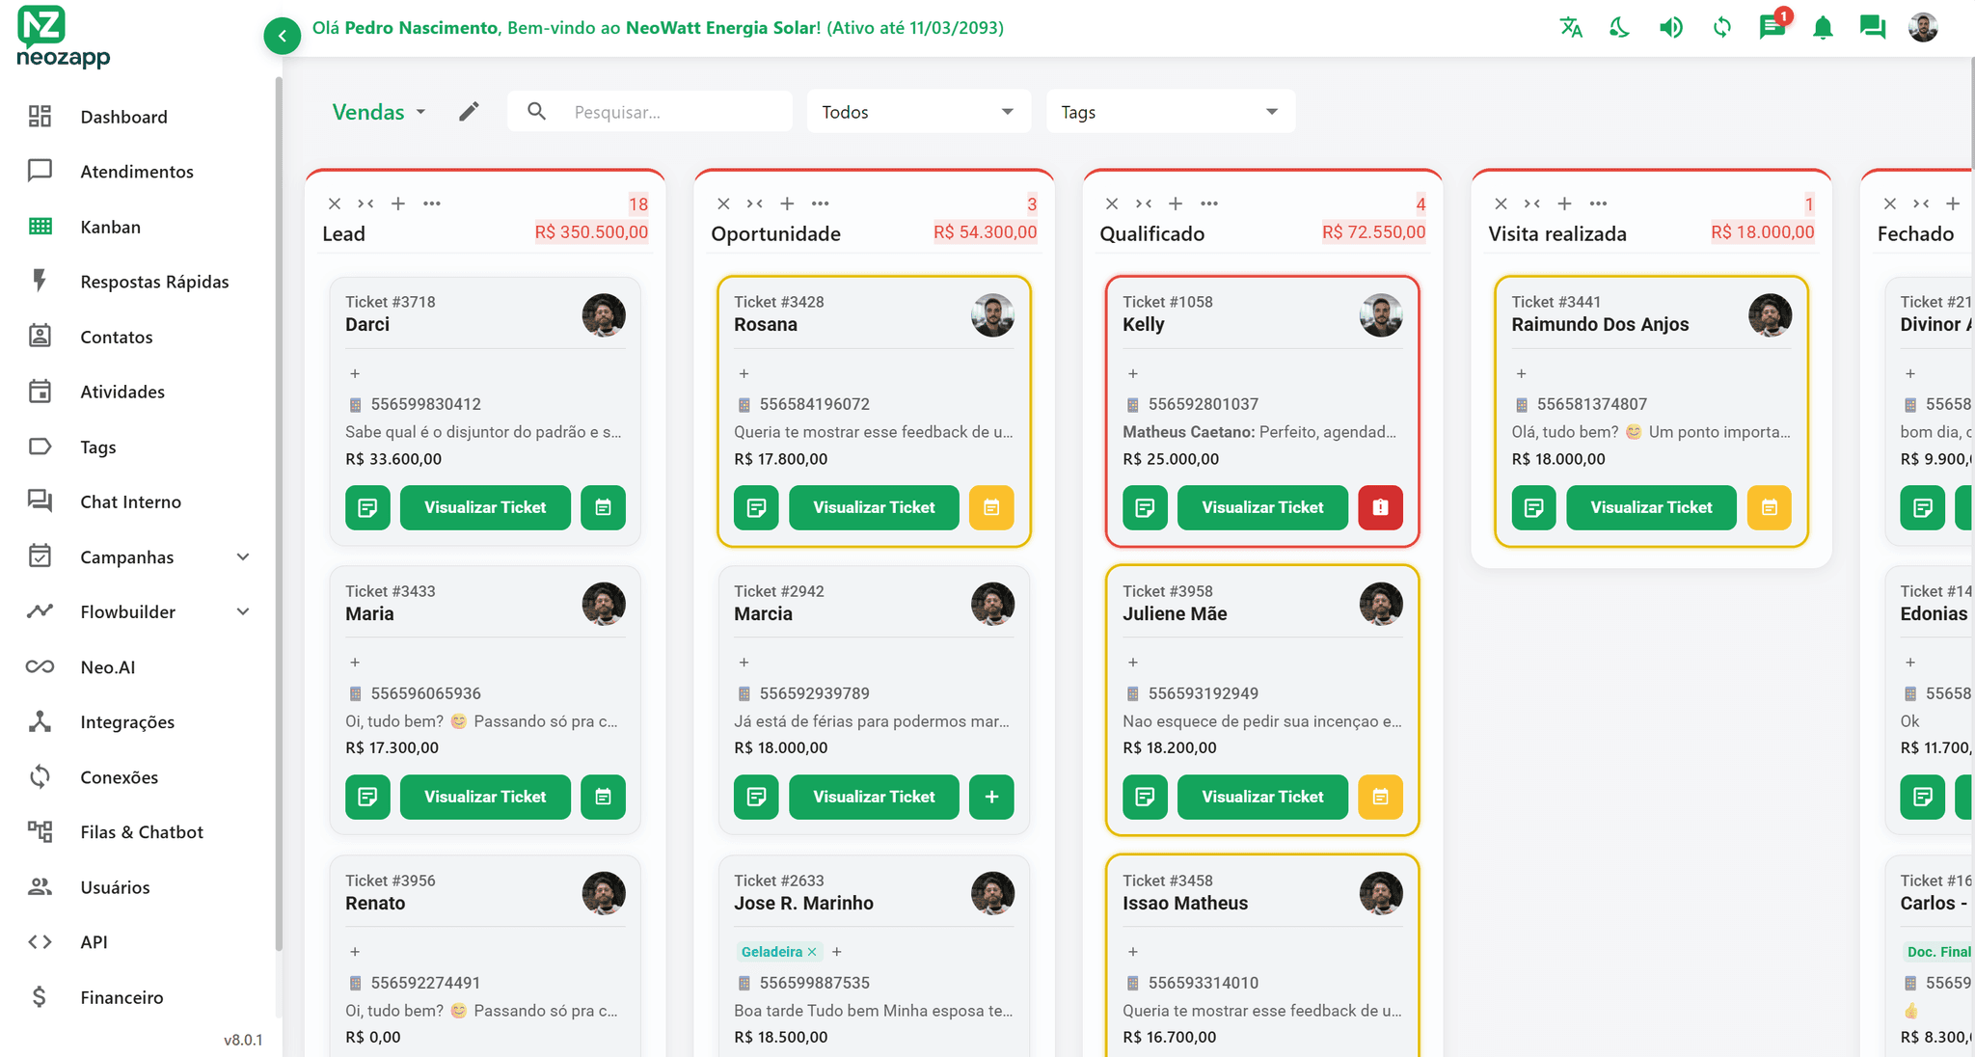1975x1057 pixels.
Task: Open the notifications bell
Action: point(1823,27)
